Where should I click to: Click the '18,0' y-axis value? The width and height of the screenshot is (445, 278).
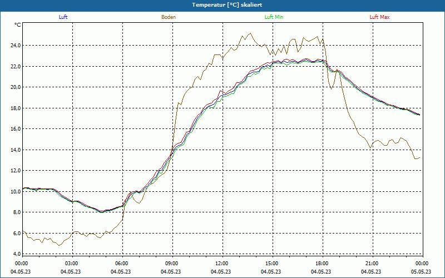(16, 108)
